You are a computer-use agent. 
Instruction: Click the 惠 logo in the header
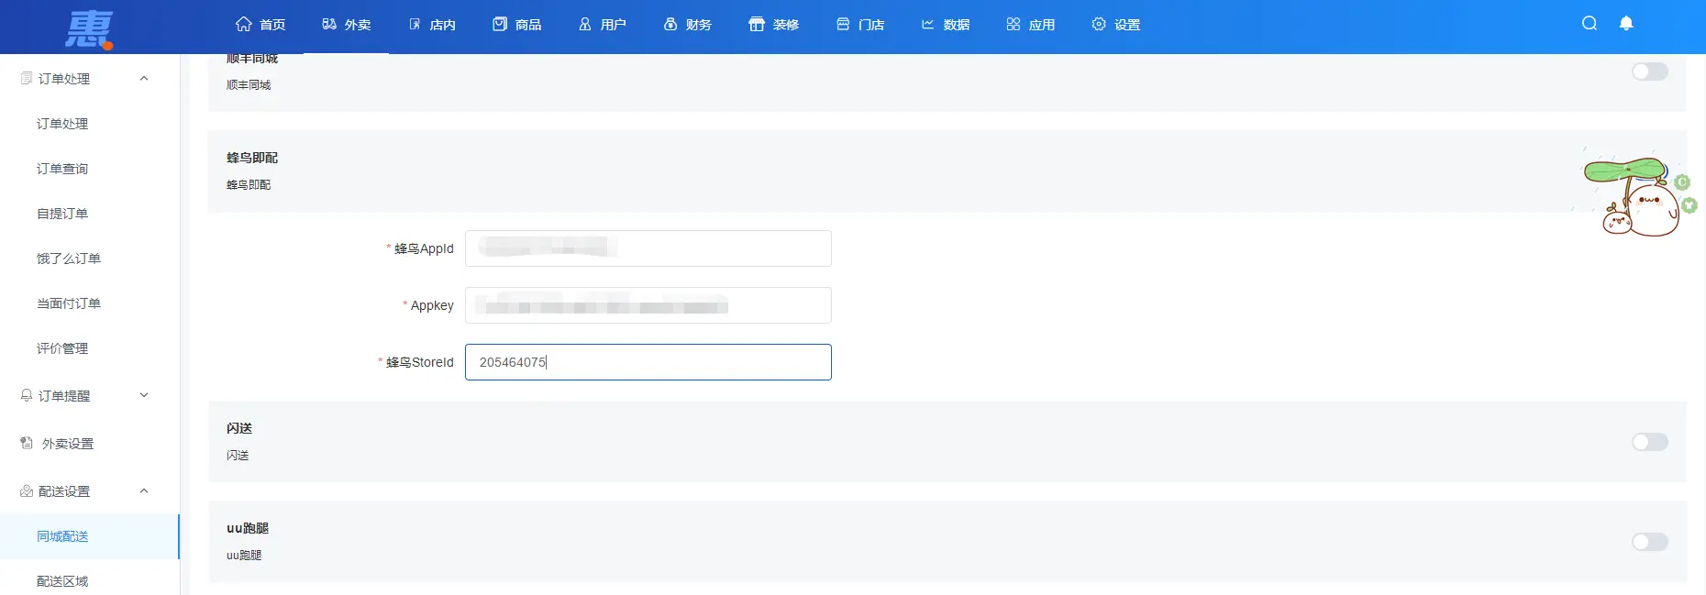[89, 28]
